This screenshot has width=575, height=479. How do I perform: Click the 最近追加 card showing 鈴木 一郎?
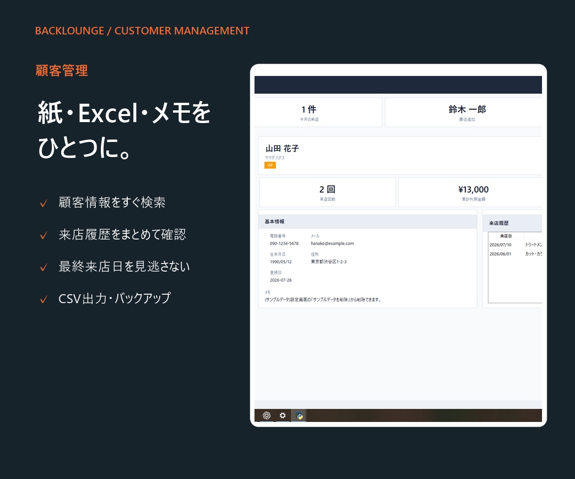point(463,112)
